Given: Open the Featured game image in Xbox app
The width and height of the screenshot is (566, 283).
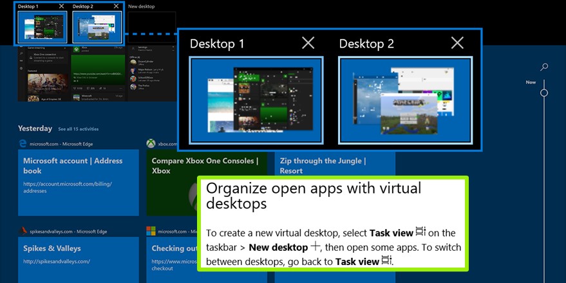Looking at the screenshot, I should click(x=48, y=84).
